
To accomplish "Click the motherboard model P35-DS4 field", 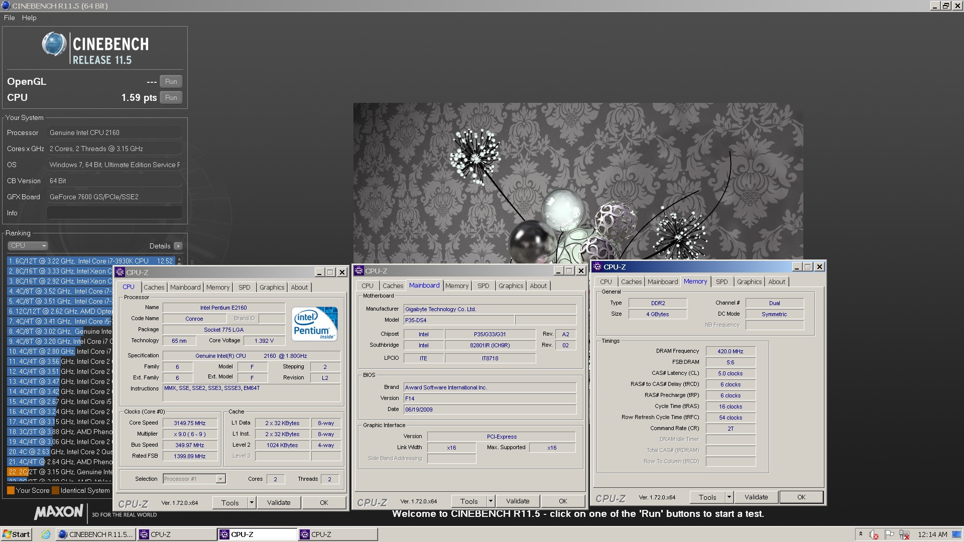I will [x=459, y=320].
